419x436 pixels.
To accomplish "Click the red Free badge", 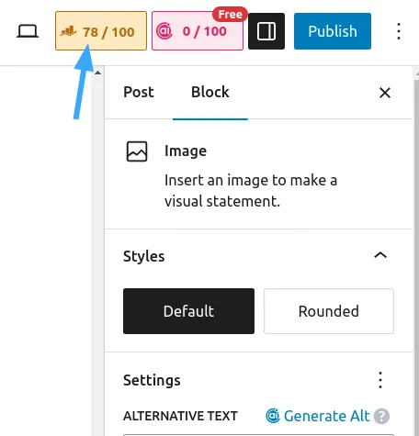I will (230, 15).
